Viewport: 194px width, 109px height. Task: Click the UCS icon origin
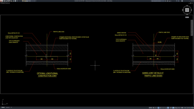(x=2, y=104)
